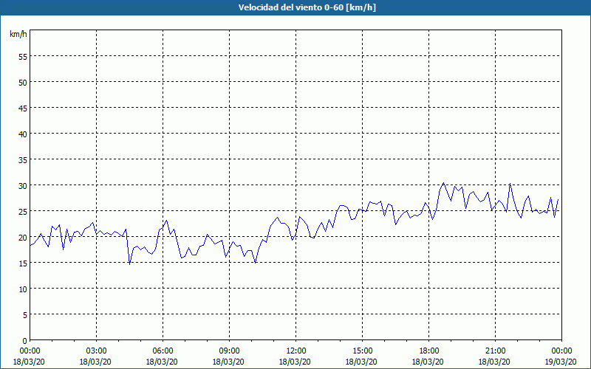Click the '12:00' time axis label
This screenshot has width=591, height=369.
coord(296,351)
